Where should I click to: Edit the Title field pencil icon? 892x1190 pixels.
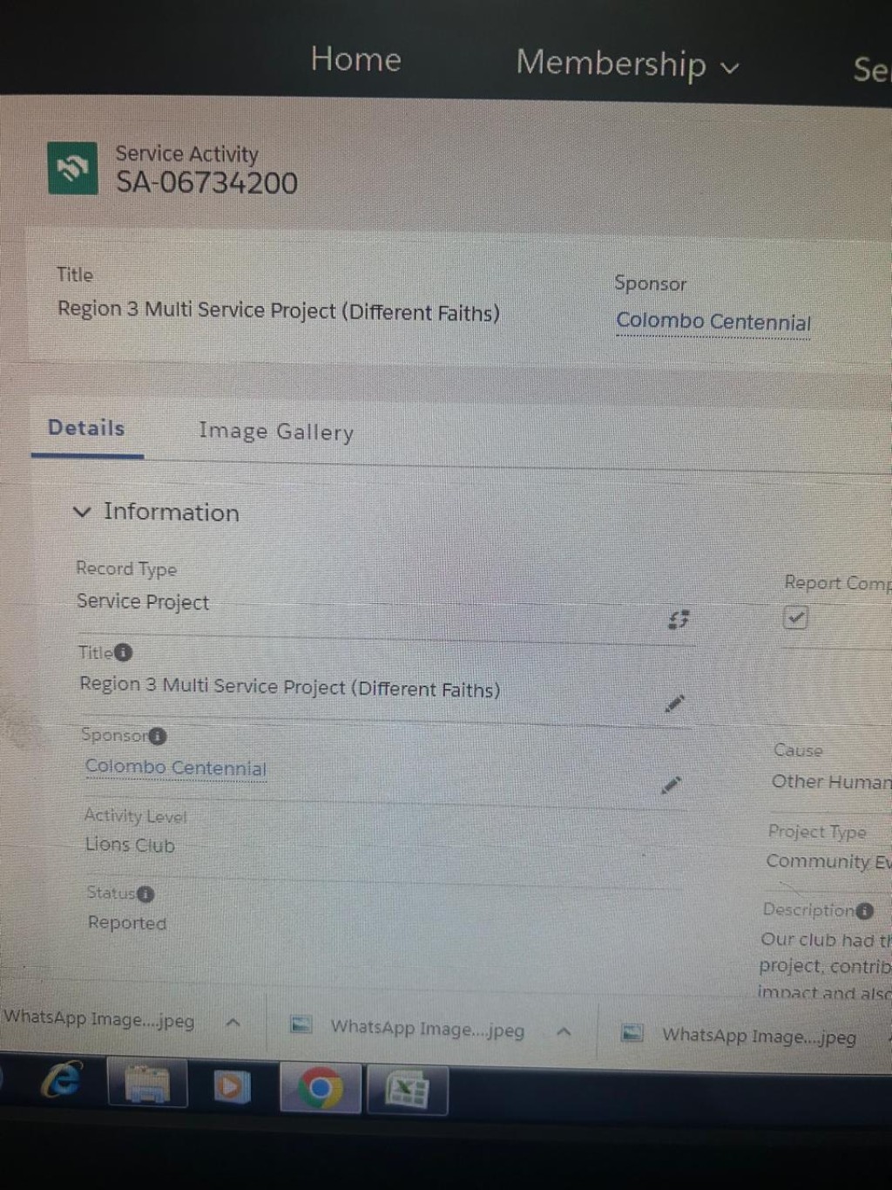[x=674, y=703]
